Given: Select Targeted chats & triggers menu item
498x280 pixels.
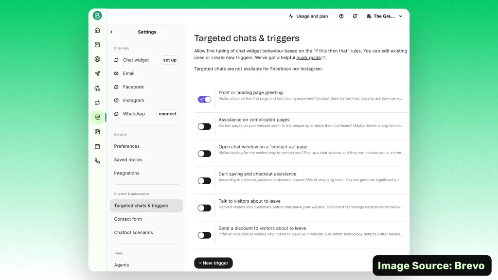Looking at the screenshot, I should (146, 206).
